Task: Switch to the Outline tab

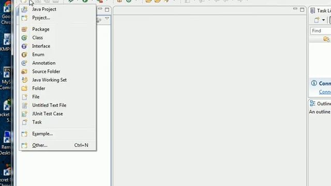Action: 320,103
